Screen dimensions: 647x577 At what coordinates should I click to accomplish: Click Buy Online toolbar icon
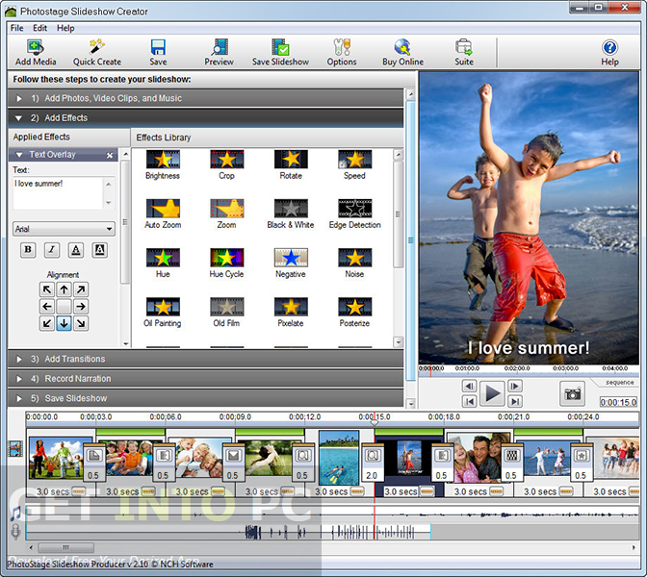(402, 52)
